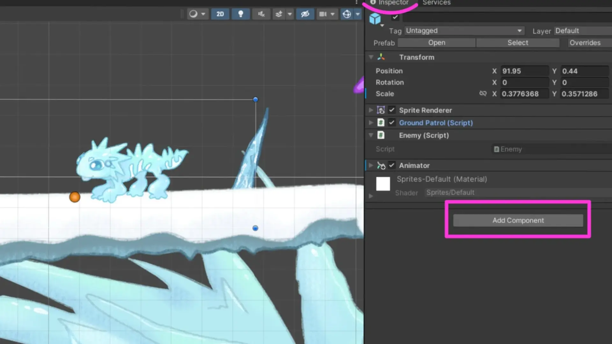Edit Scale Y field 0.3571286

point(585,94)
